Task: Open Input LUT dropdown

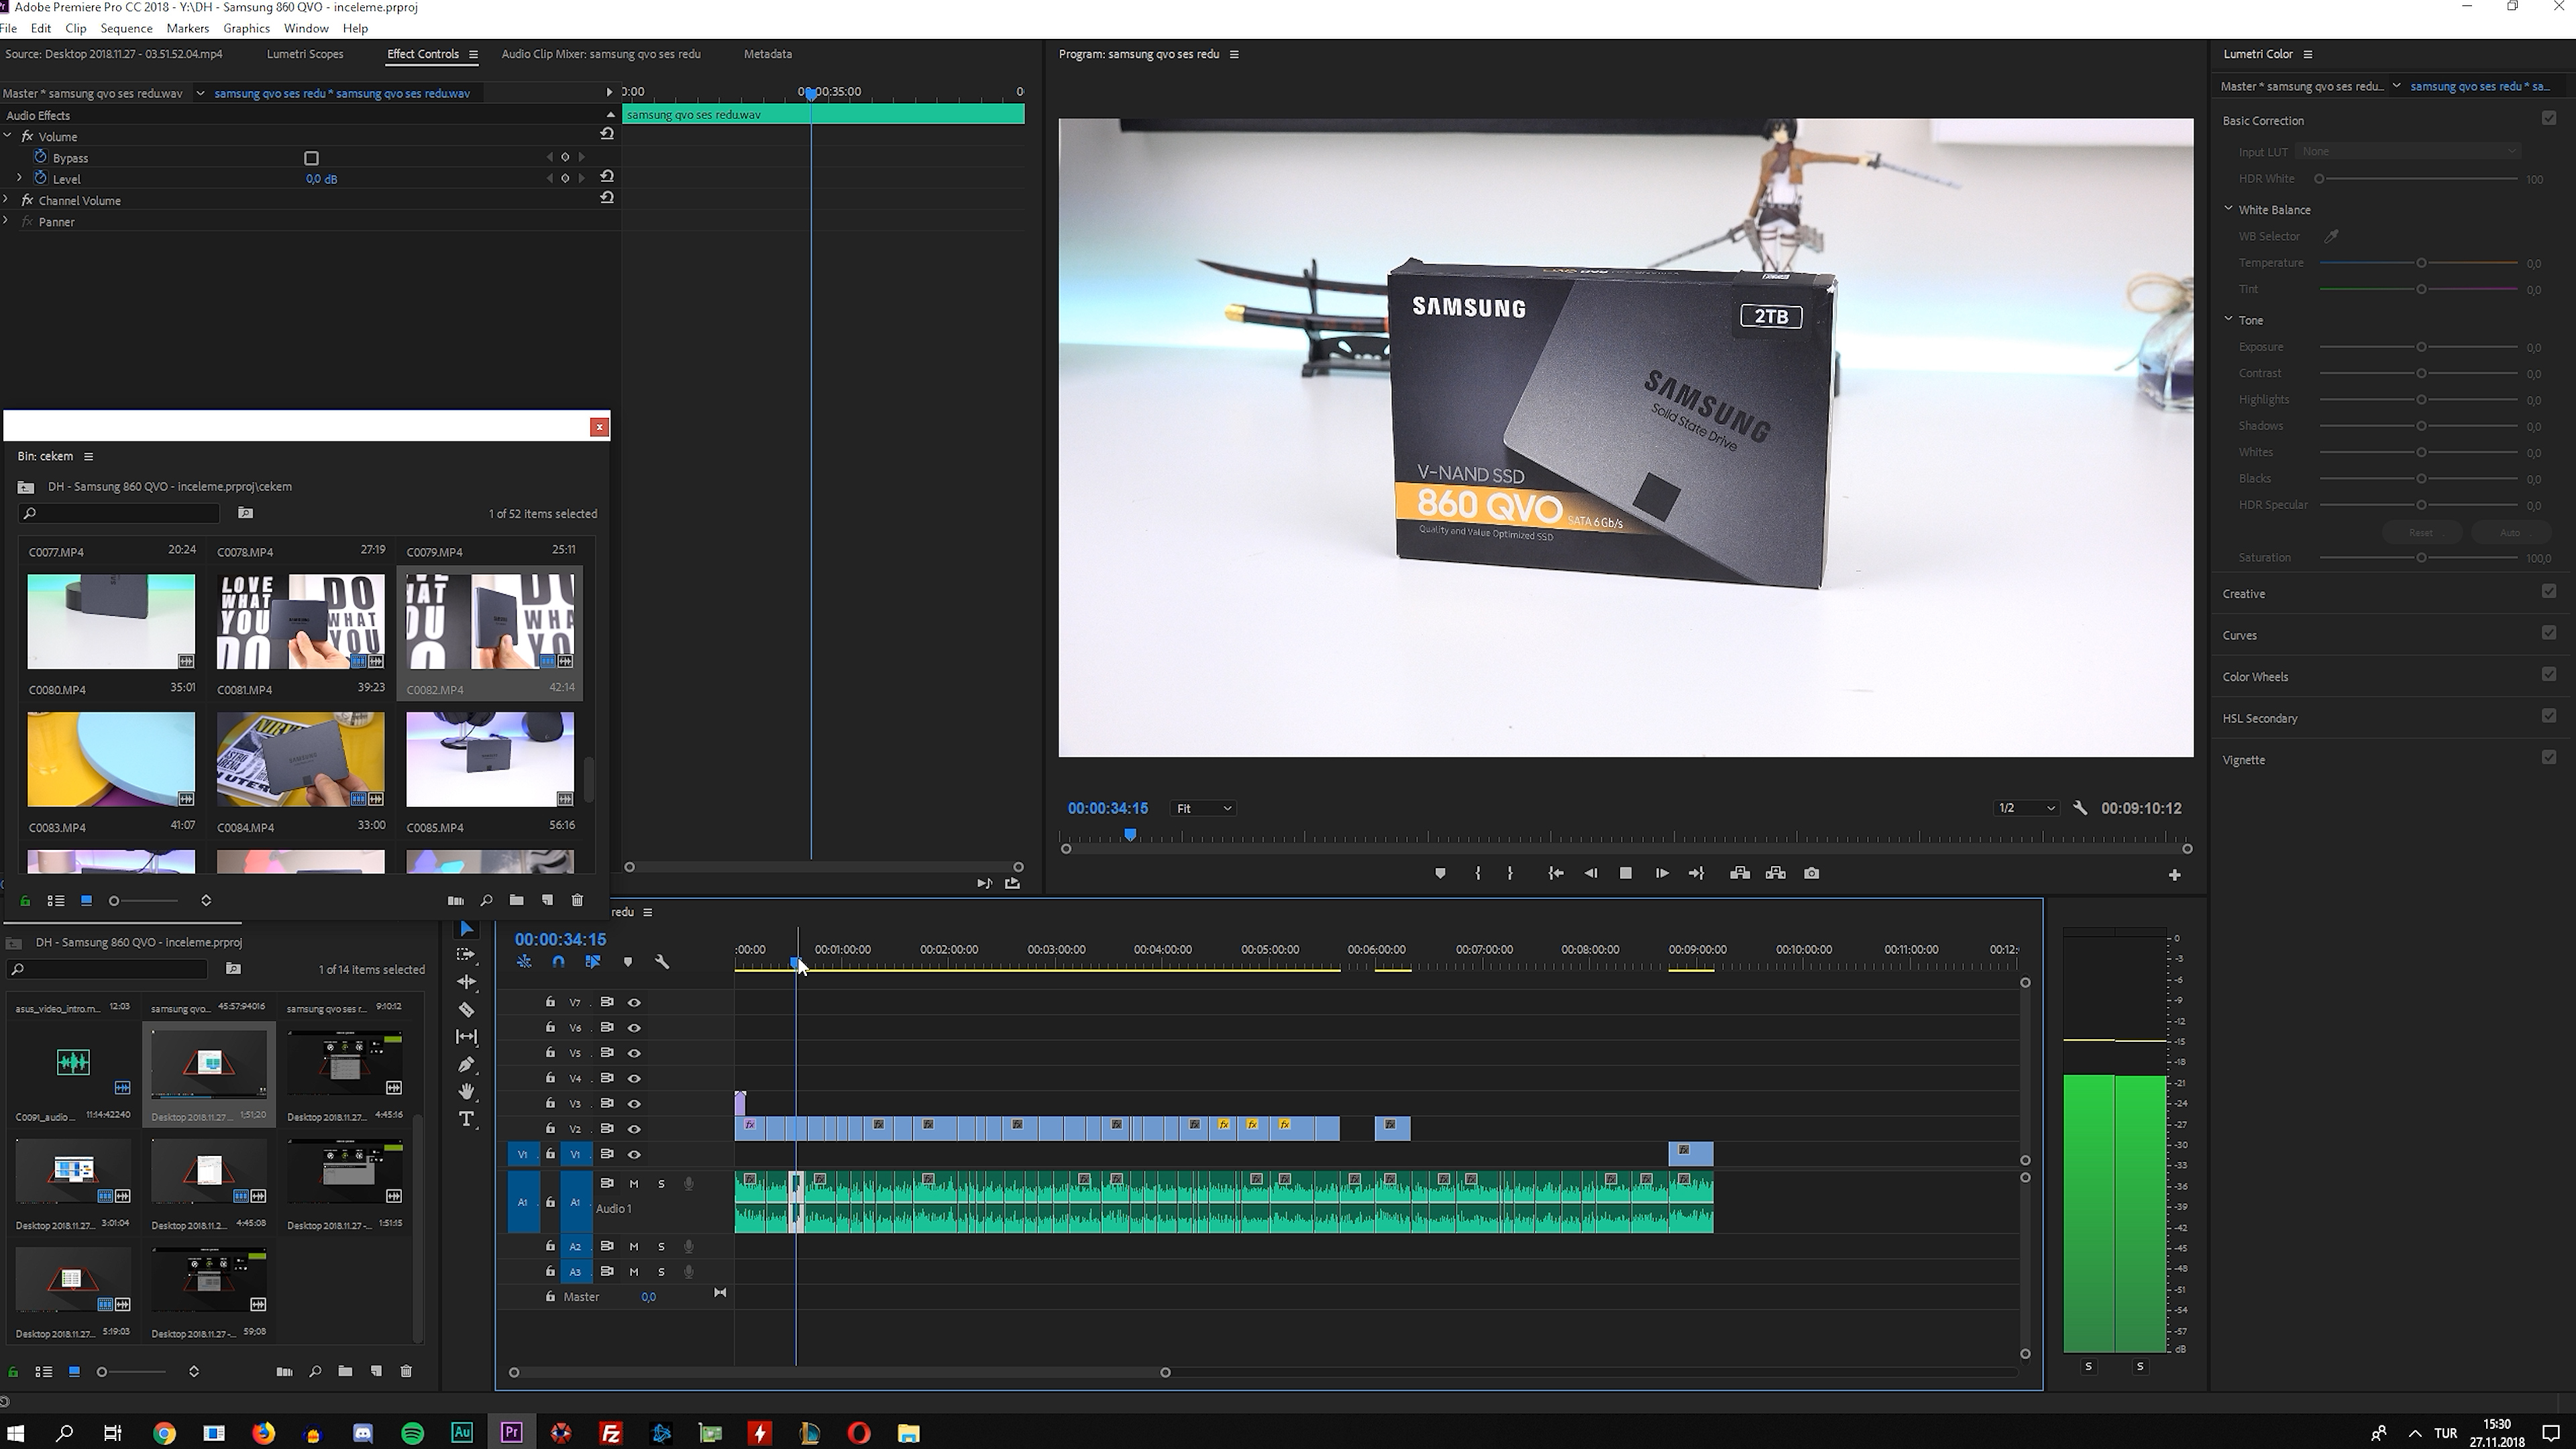Action: pyautogui.click(x=2407, y=151)
